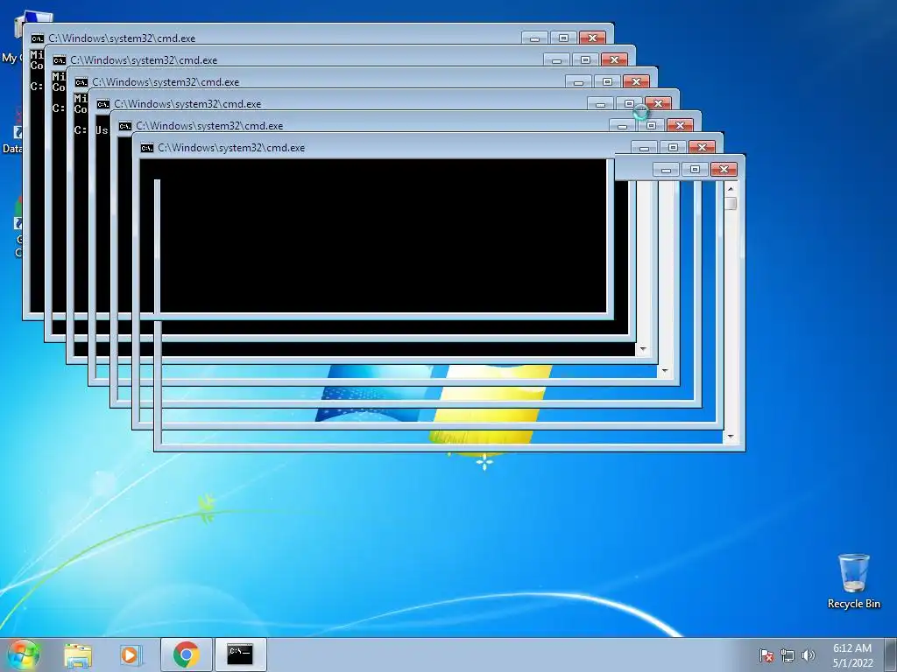Maximize the second cmd window from back
This screenshot has width=897, height=672.
(585, 60)
